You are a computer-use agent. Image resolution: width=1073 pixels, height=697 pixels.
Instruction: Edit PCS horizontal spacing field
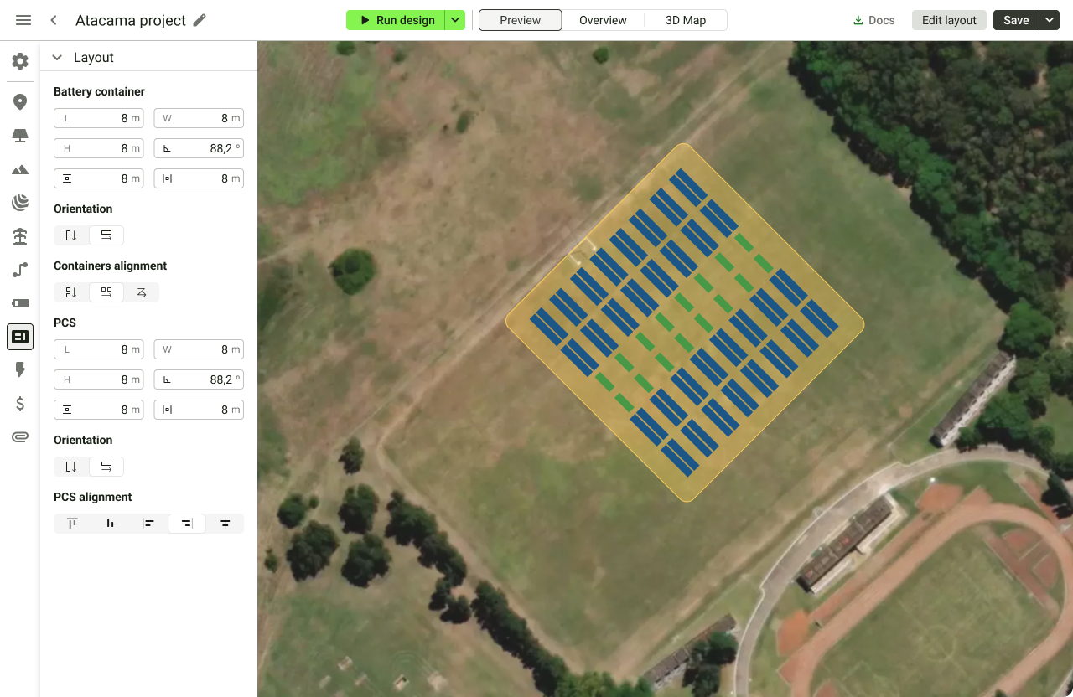[199, 410]
